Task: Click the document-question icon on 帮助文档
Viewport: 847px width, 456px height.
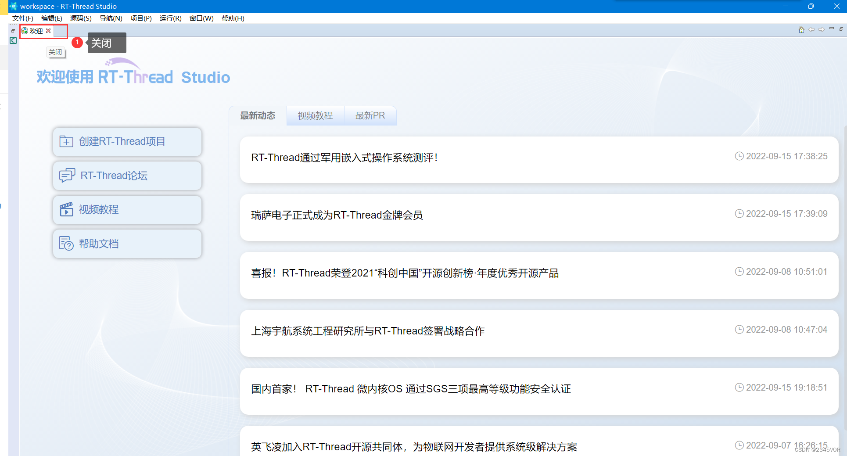Action: [66, 243]
